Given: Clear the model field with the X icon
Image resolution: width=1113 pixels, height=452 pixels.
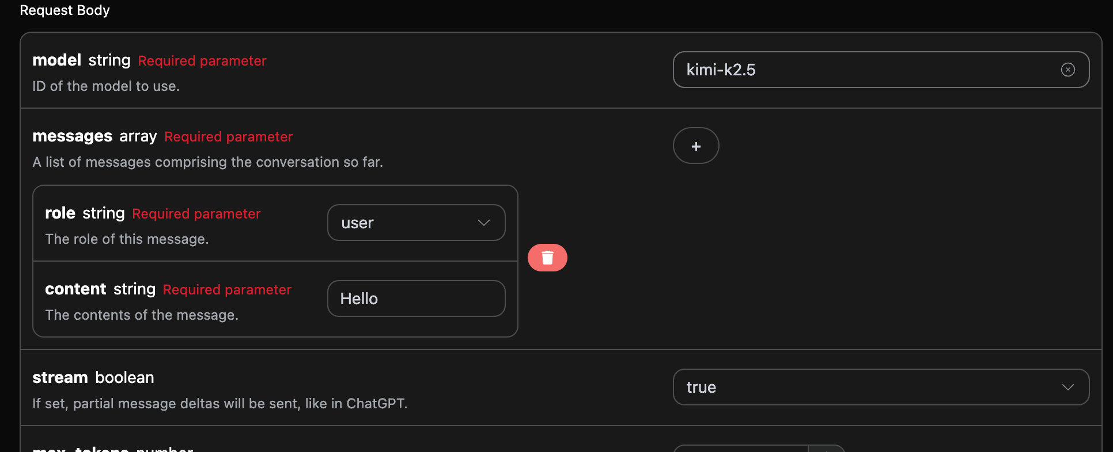Looking at the screenshot, I should [1067, 70].
